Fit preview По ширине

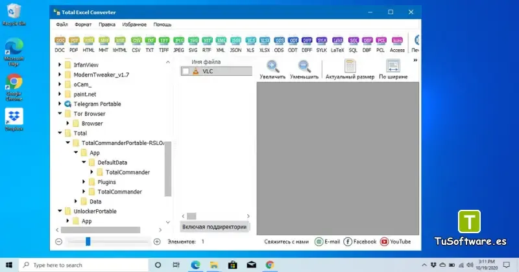(x=393, y=69)
